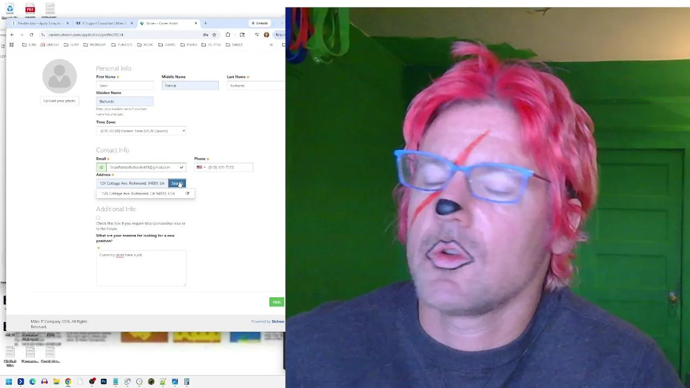690x388 pixels.
Task: Open the Windows Start menu
Action: 9,382
